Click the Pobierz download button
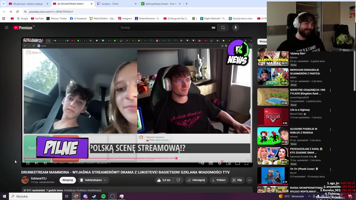The image size is (356, 200). [x=219, y=180]
